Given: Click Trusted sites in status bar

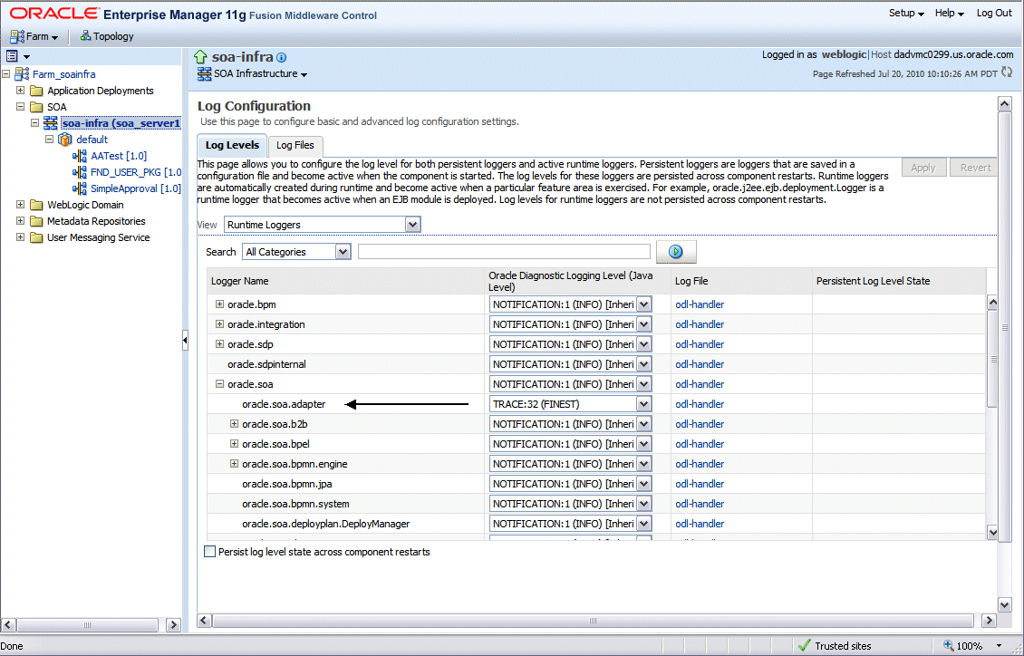Looking at the screenshot, I should pyautogui.click(x=834, y=645).
